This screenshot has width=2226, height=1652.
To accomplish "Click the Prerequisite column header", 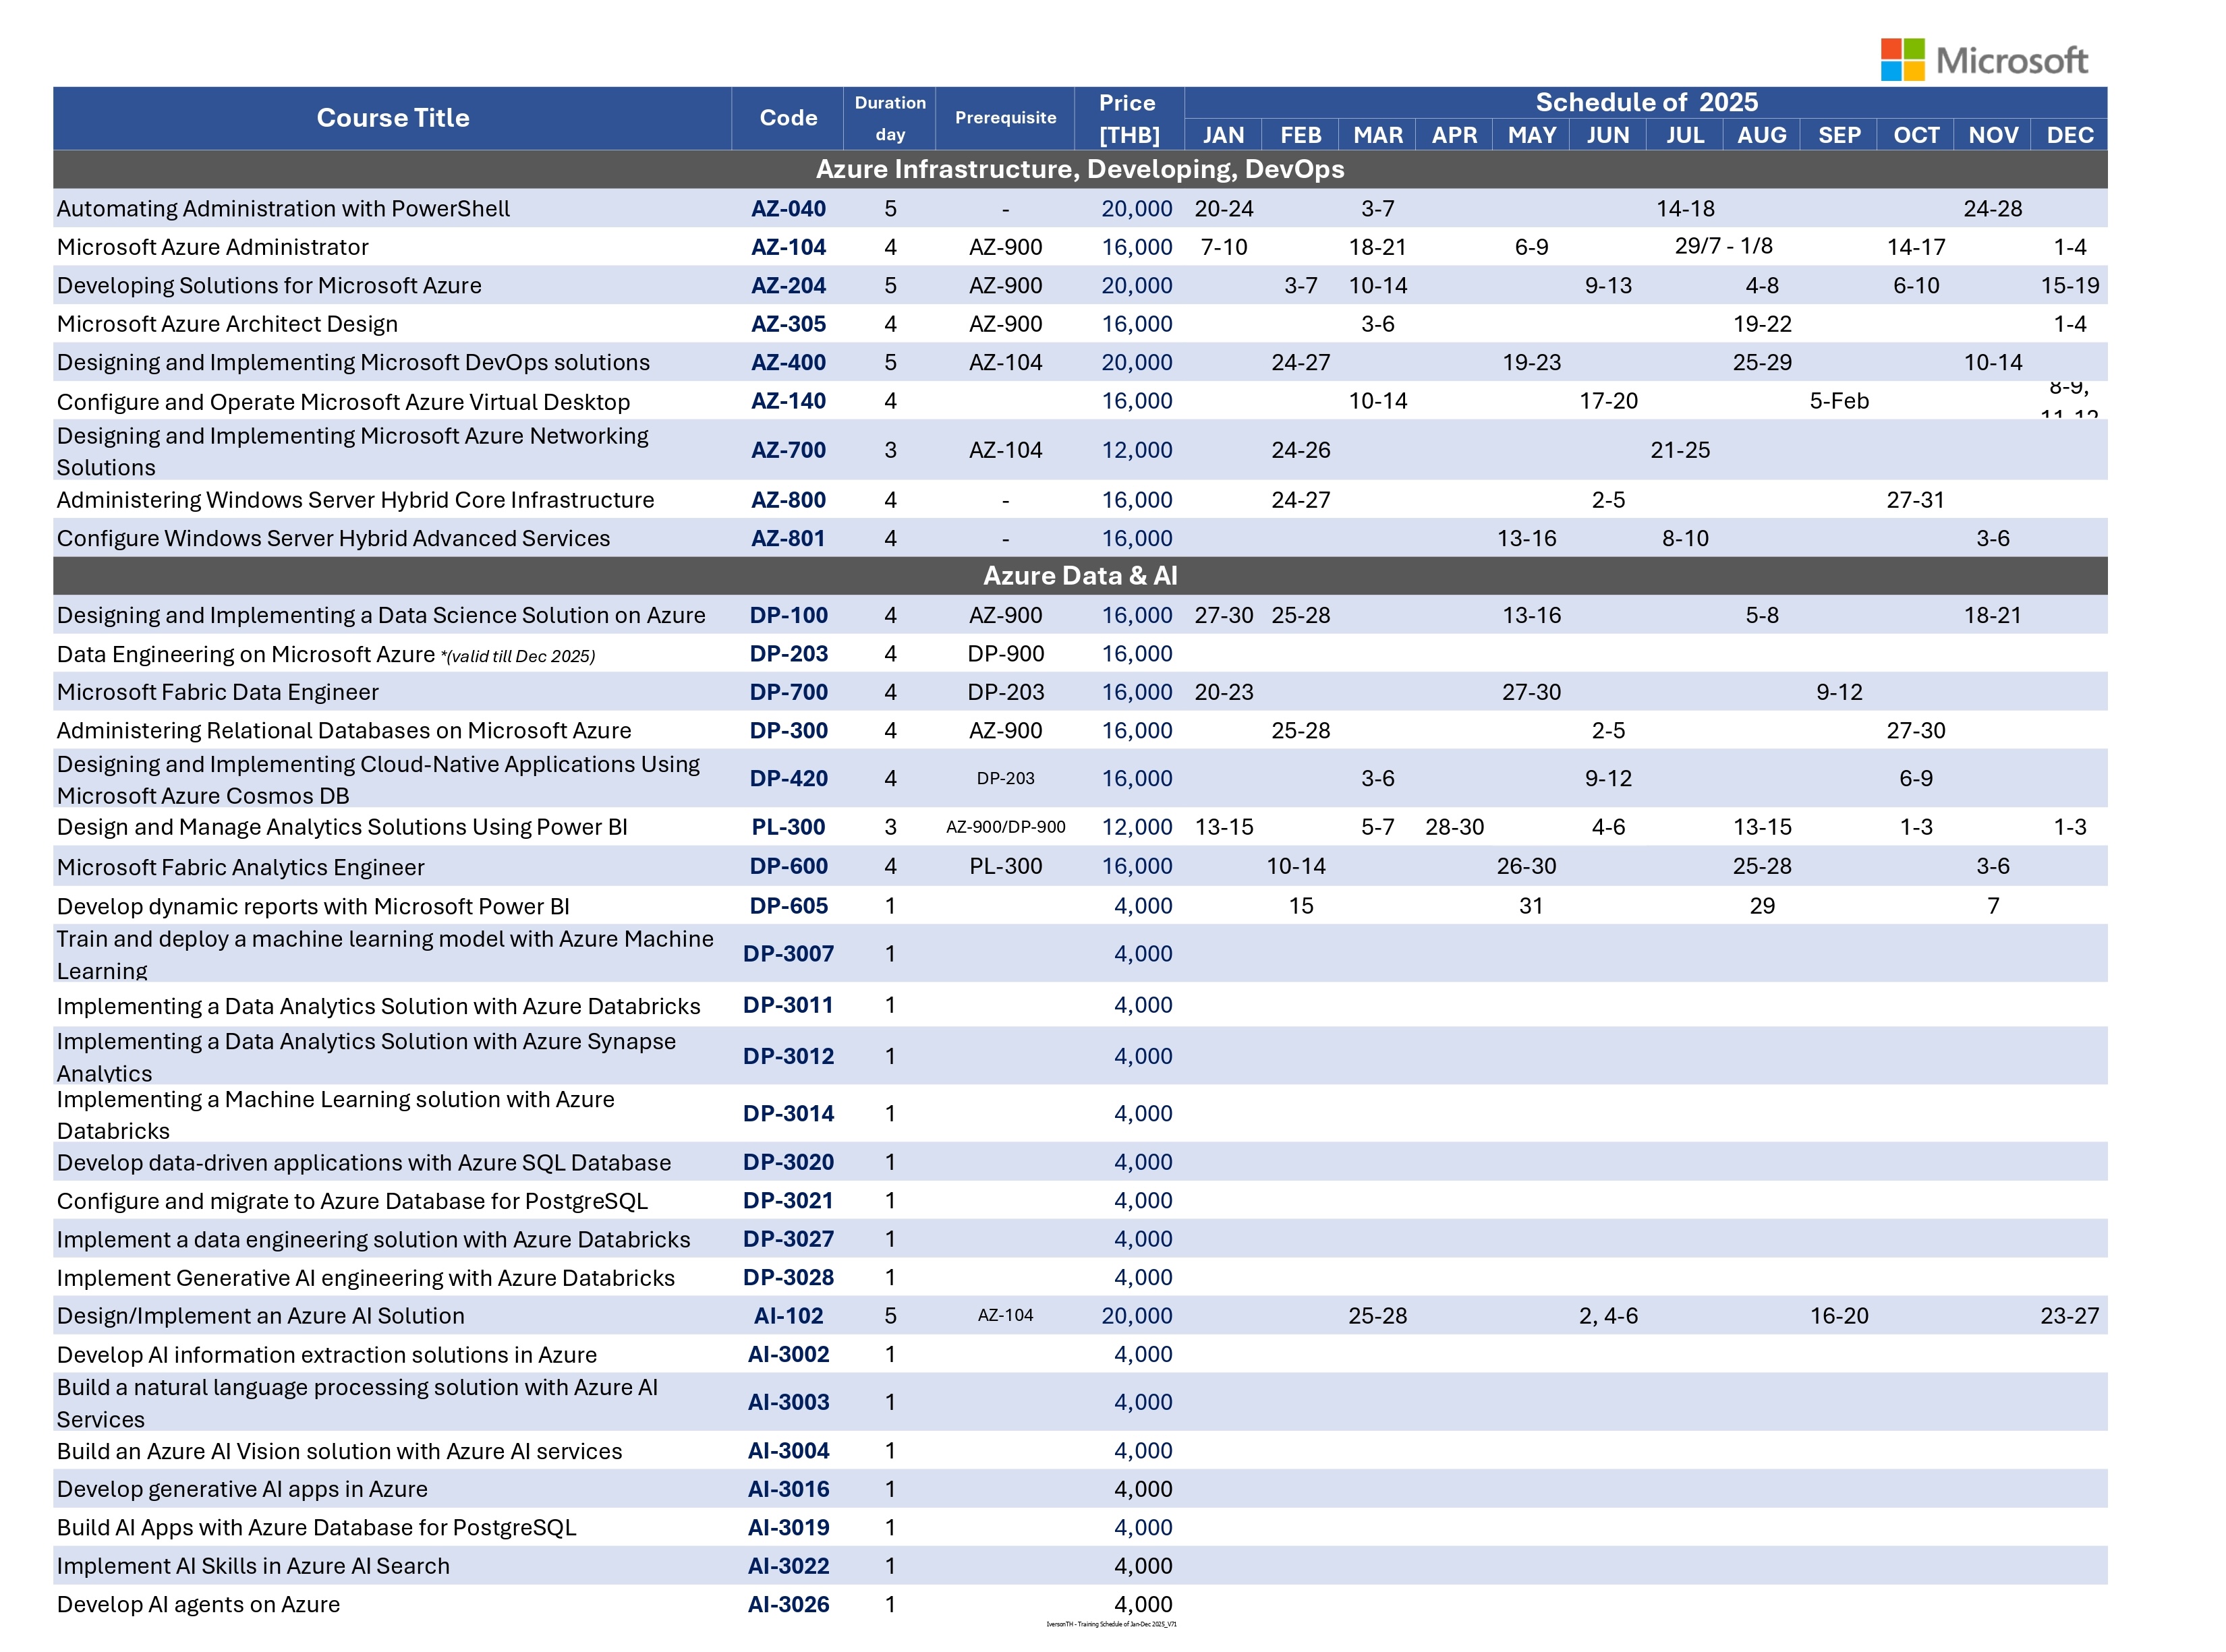I will (1006, 118).
